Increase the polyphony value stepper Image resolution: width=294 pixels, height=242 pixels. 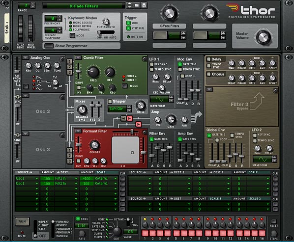pos(59,17)
